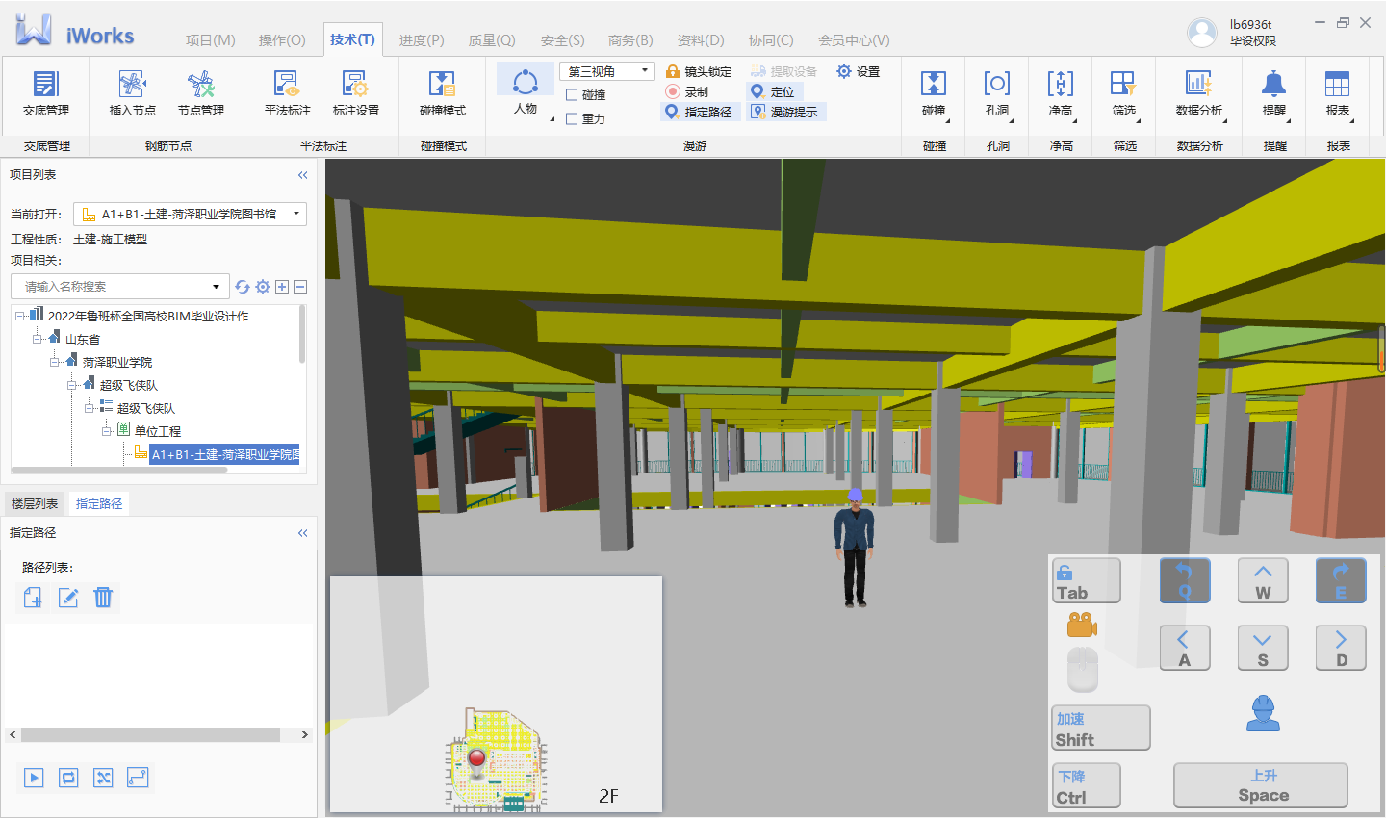Viewport: 1386px width, 818px height.
Task: Click the 2F minimap thumbnail
Action: [x=496, y=694]
